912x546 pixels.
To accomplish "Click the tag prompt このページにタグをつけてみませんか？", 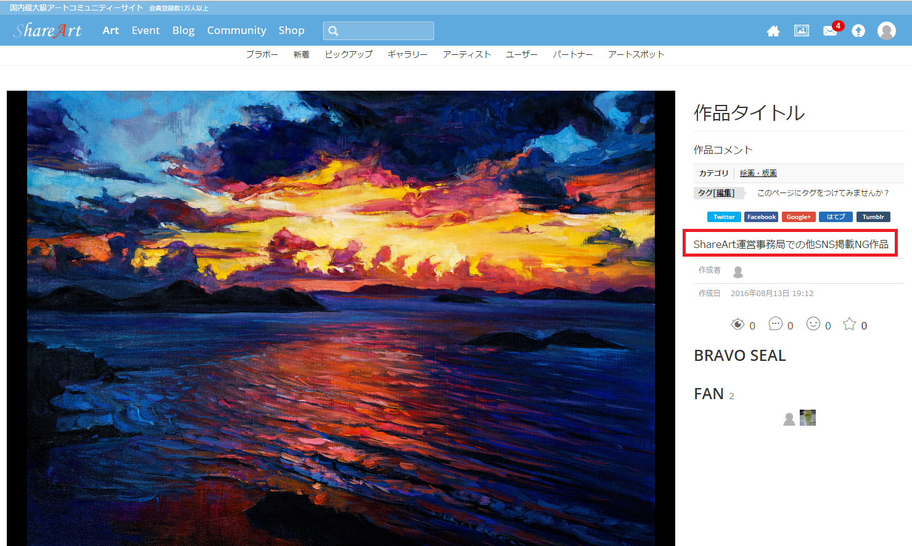I will click(x=823, y=193).
